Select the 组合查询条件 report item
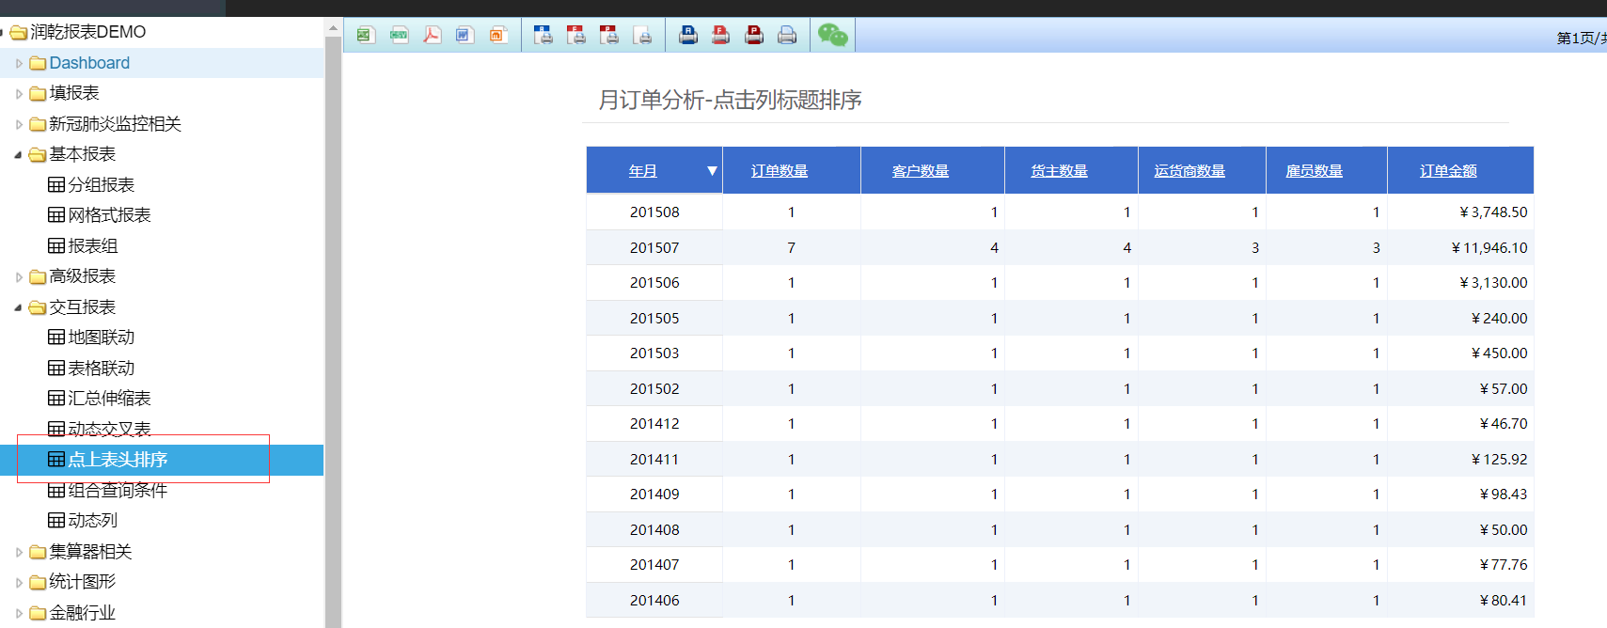 click(x=117, y=490)
